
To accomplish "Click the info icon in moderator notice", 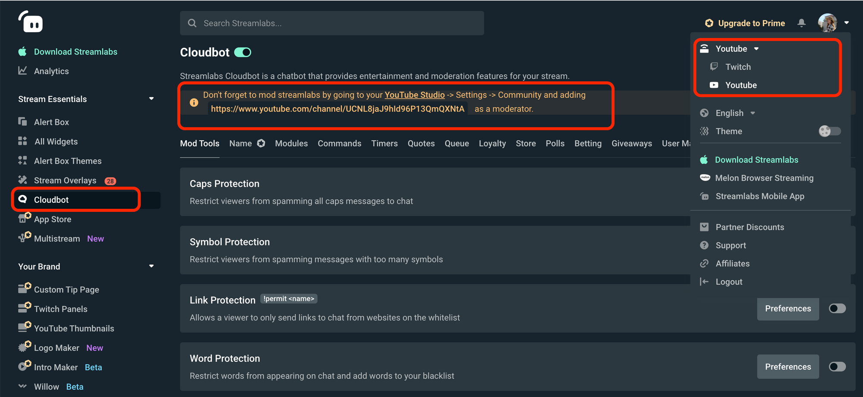I will click(x=194, y=102).
